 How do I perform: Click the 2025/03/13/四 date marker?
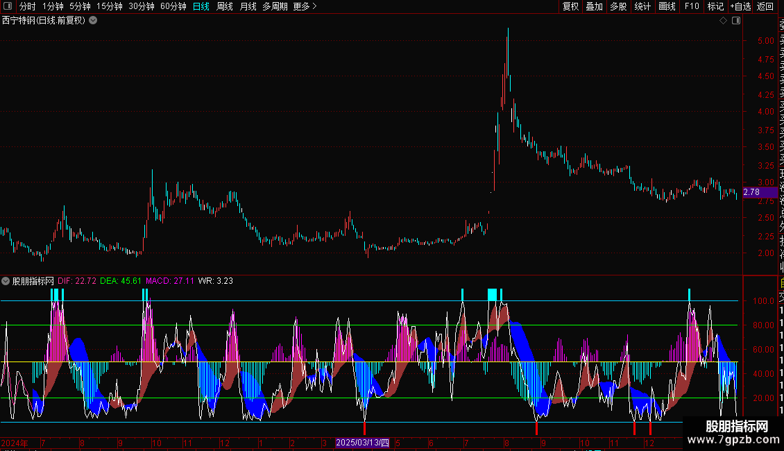point(362,443)
